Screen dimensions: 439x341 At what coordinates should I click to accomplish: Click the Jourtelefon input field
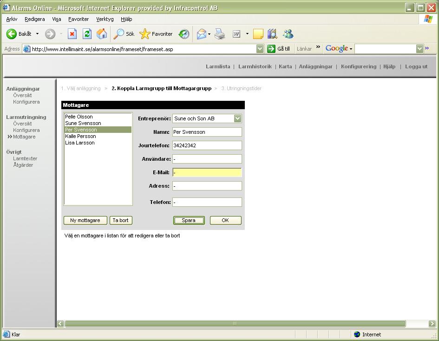pos(207,145)
